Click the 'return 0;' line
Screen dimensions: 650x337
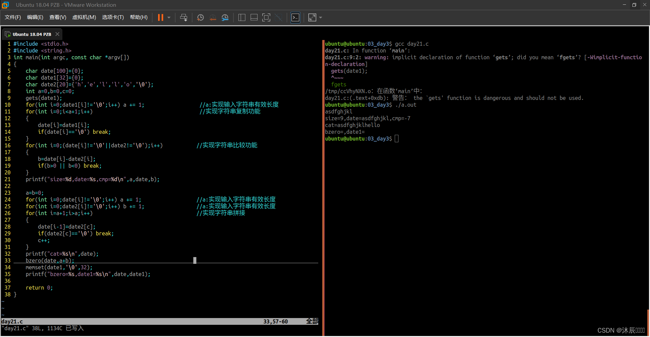pyautogui.click(x=39, y=288)
